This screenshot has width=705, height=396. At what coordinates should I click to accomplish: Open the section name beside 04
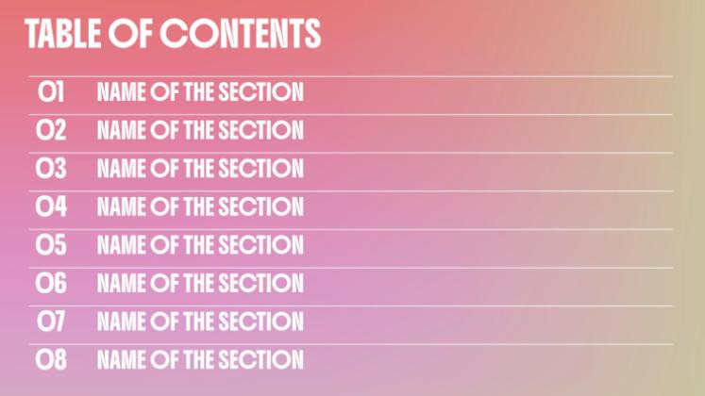tap(200, 207)
